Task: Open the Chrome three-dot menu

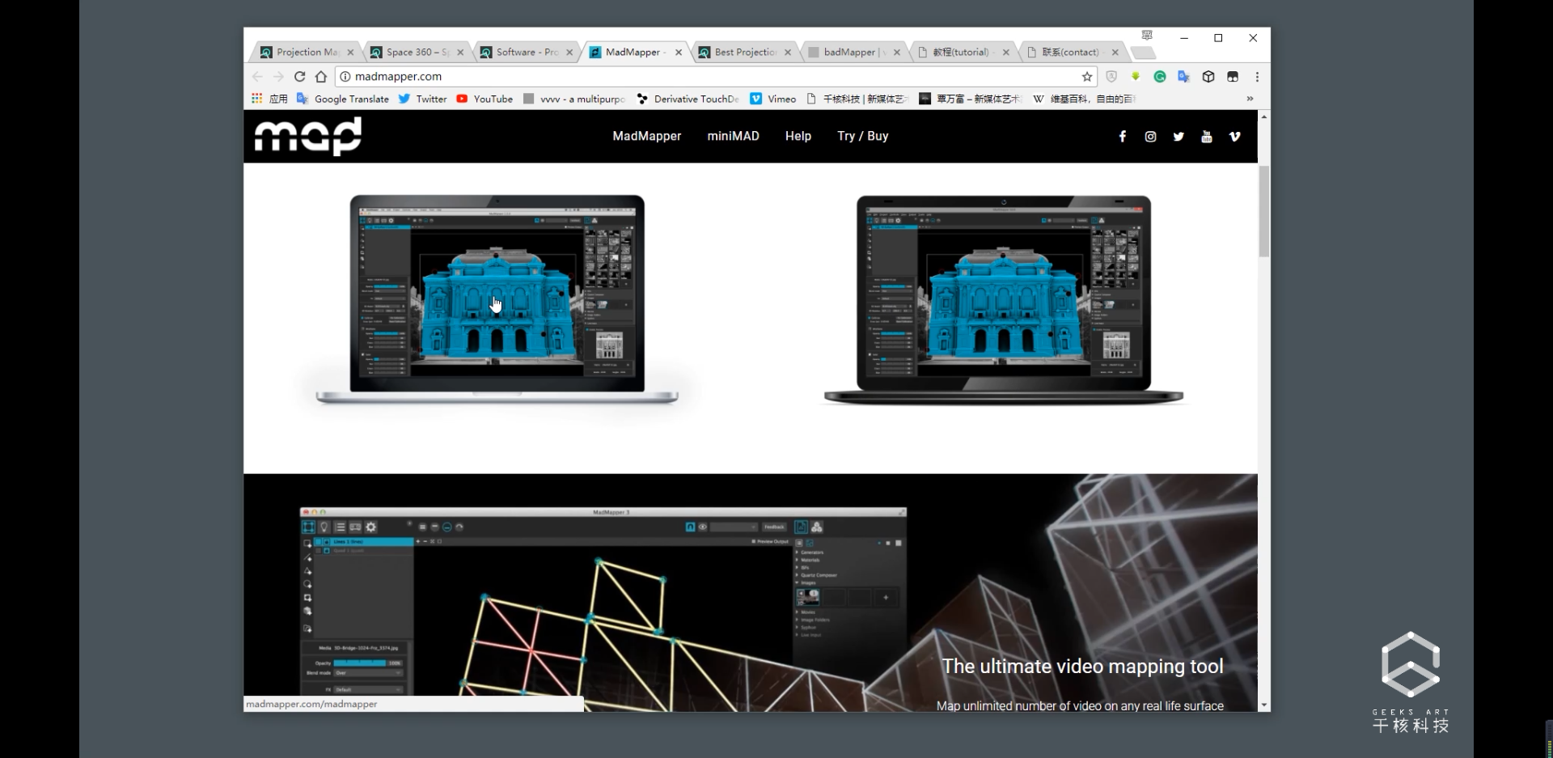Action: (x=1257, y=76)
